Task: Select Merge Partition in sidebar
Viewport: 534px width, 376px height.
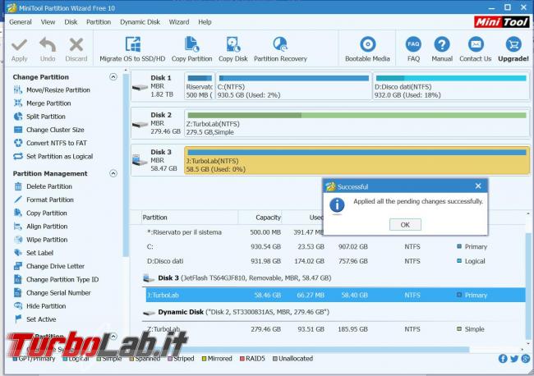Action: [42, 103]
